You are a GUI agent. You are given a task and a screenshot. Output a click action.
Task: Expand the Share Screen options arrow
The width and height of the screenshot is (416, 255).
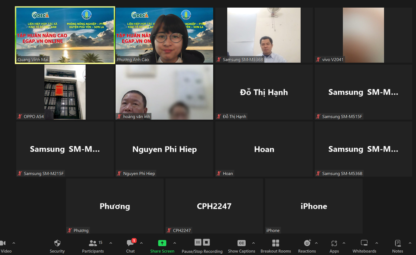[x=175, y=243]
